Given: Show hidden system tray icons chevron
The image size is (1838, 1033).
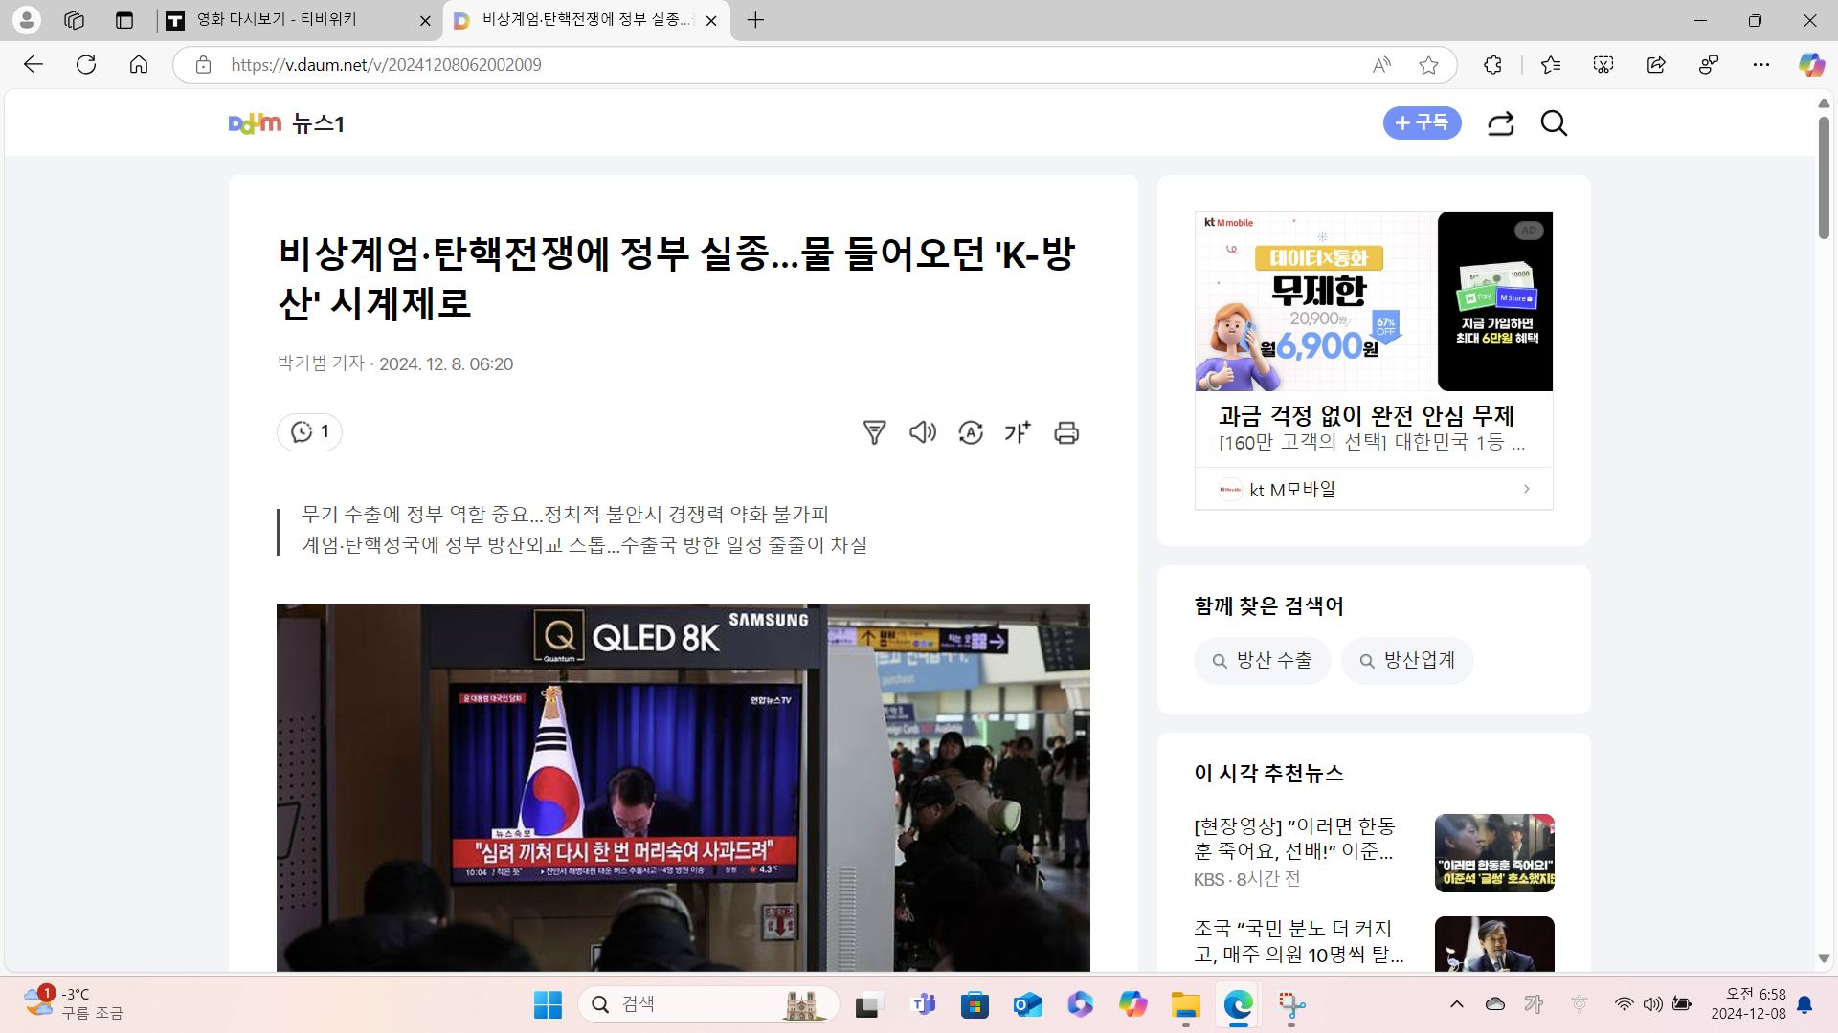Looking at the screenshot, I should pyautogui.click(x=1456, y=1003).
